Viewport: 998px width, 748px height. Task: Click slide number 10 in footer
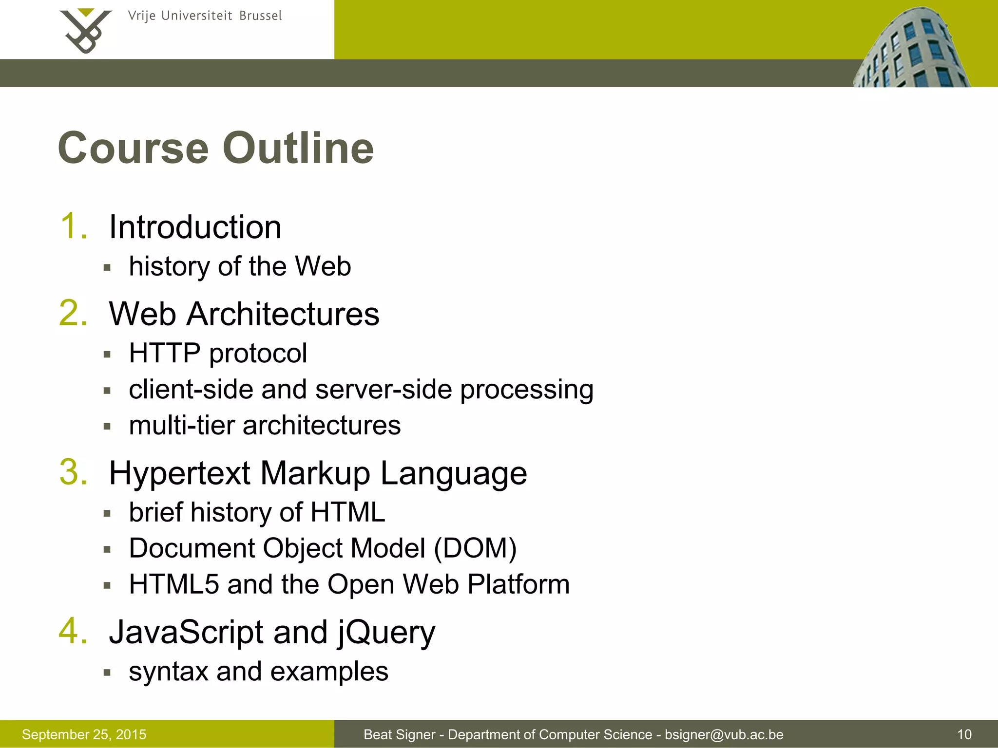click(x=964, y=734)
